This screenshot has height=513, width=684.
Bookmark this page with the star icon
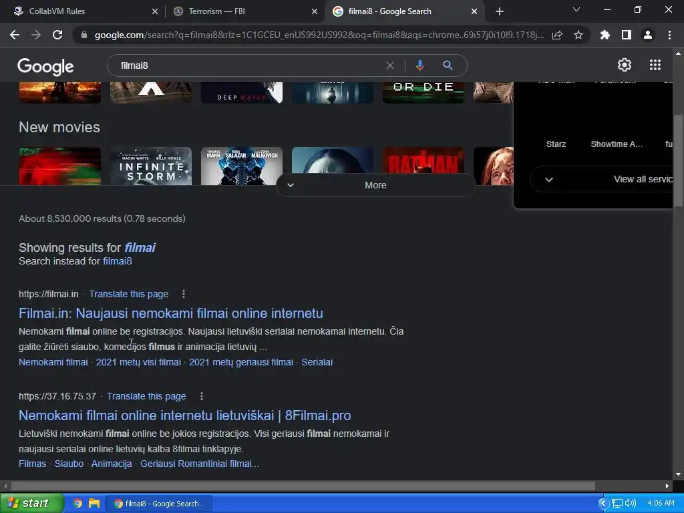pyautogui.click(x=578, y=35)
